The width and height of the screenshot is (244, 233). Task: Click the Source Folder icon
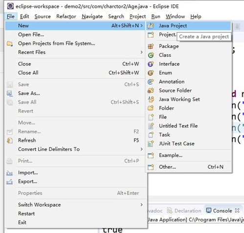[x=151, y=90]
